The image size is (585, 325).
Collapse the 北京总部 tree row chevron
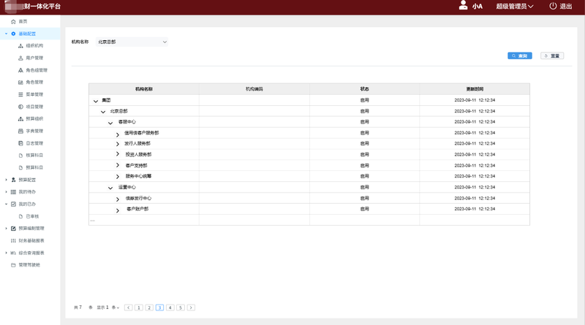[103, 112]
